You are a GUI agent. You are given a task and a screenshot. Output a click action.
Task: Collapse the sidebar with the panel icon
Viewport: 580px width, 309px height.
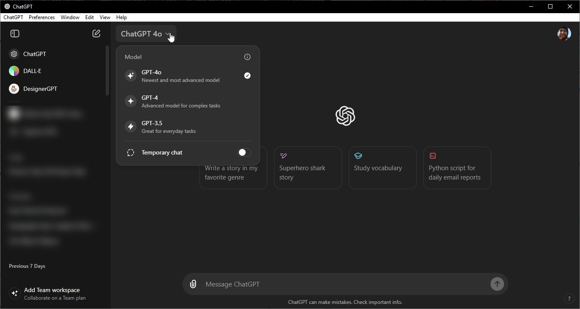15,34
